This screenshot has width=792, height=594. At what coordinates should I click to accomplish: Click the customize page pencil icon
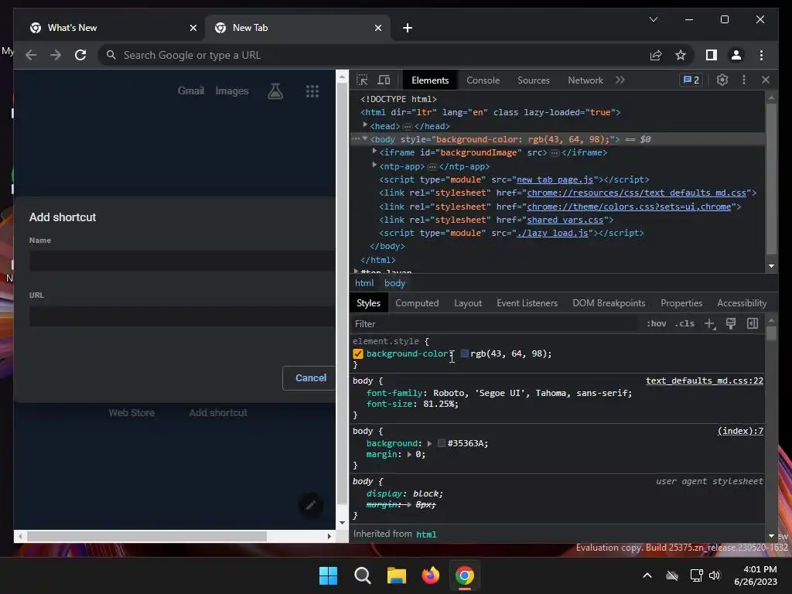click(x=311, y=504)
